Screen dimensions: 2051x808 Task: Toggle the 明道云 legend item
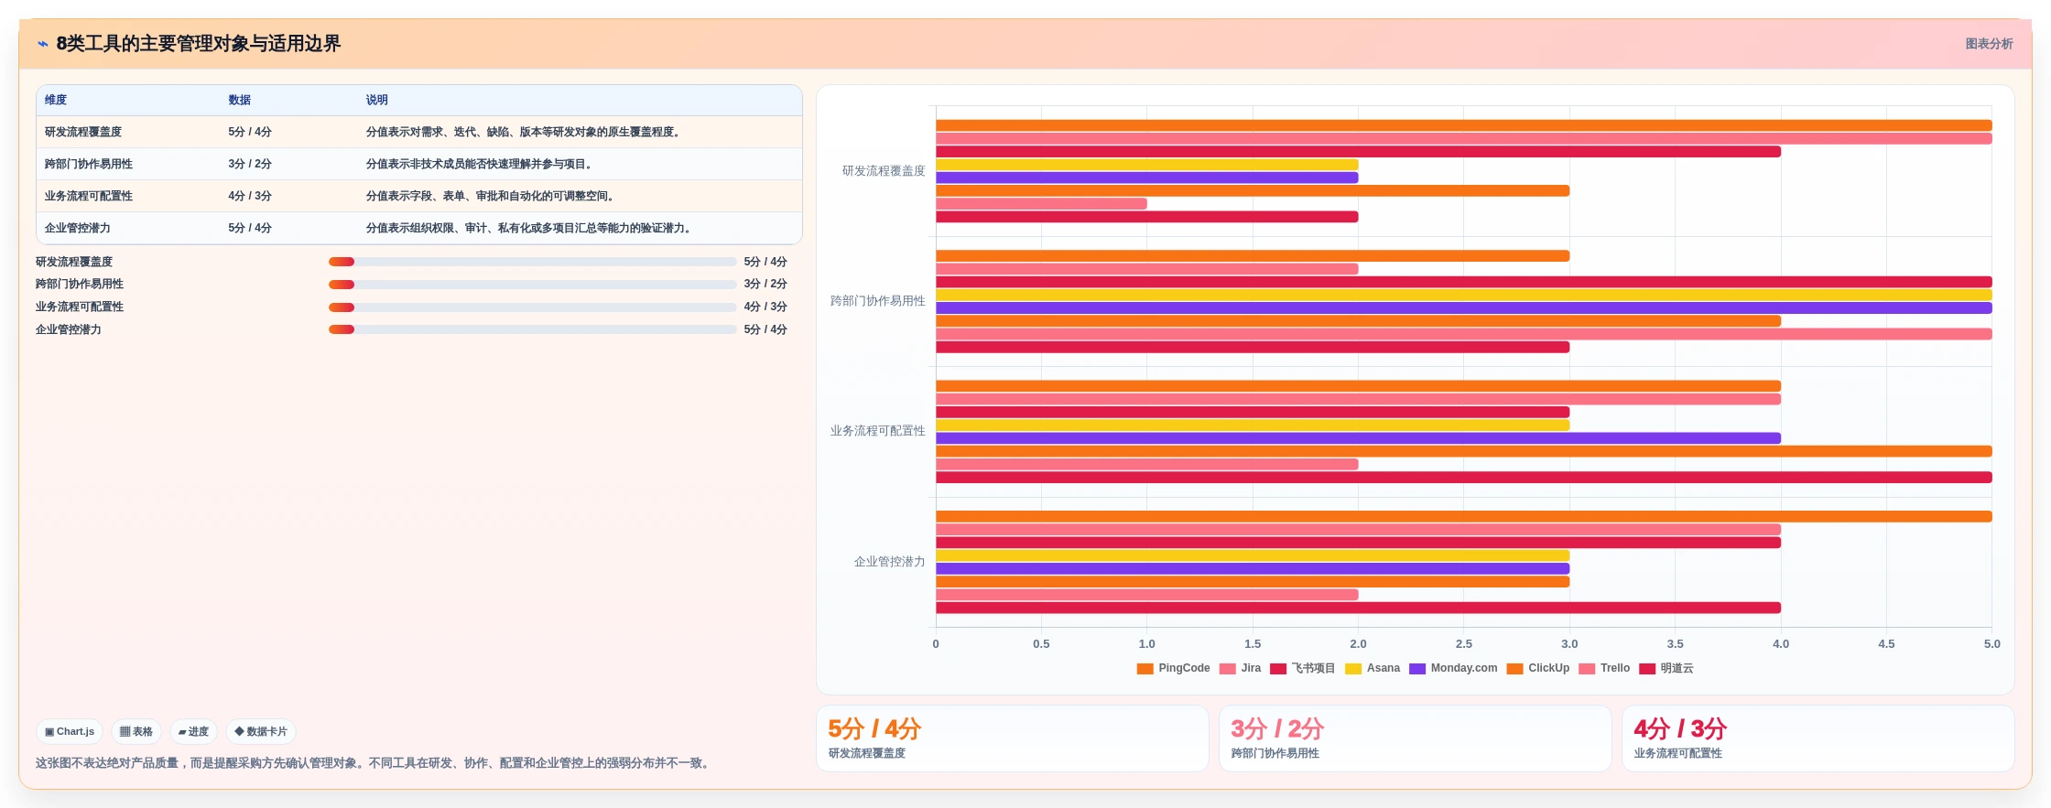[1666, 668]
